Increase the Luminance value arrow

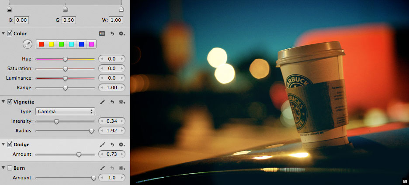pos(122,78)
